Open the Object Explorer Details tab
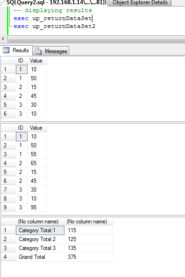Screen dimensions: 185x277 (140, 3)
